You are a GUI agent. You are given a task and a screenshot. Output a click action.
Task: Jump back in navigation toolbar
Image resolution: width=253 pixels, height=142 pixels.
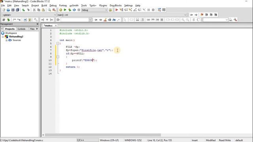click(x=191, y=15)
